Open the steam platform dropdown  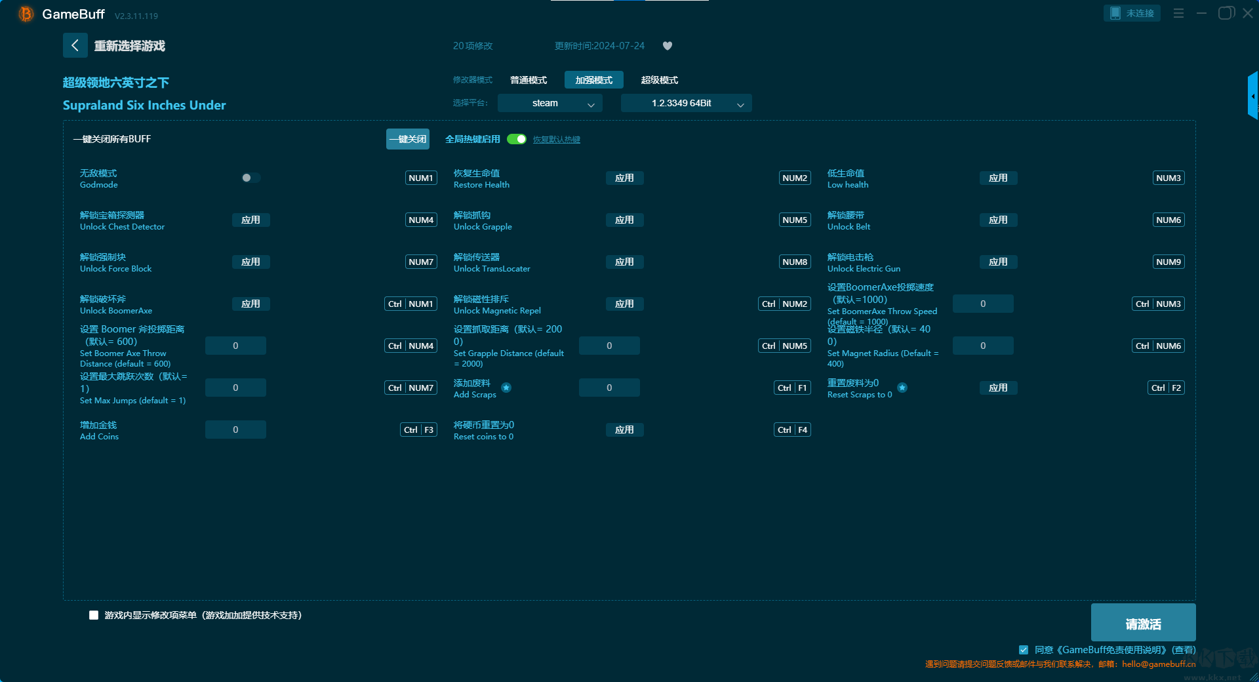coord(550,103)
